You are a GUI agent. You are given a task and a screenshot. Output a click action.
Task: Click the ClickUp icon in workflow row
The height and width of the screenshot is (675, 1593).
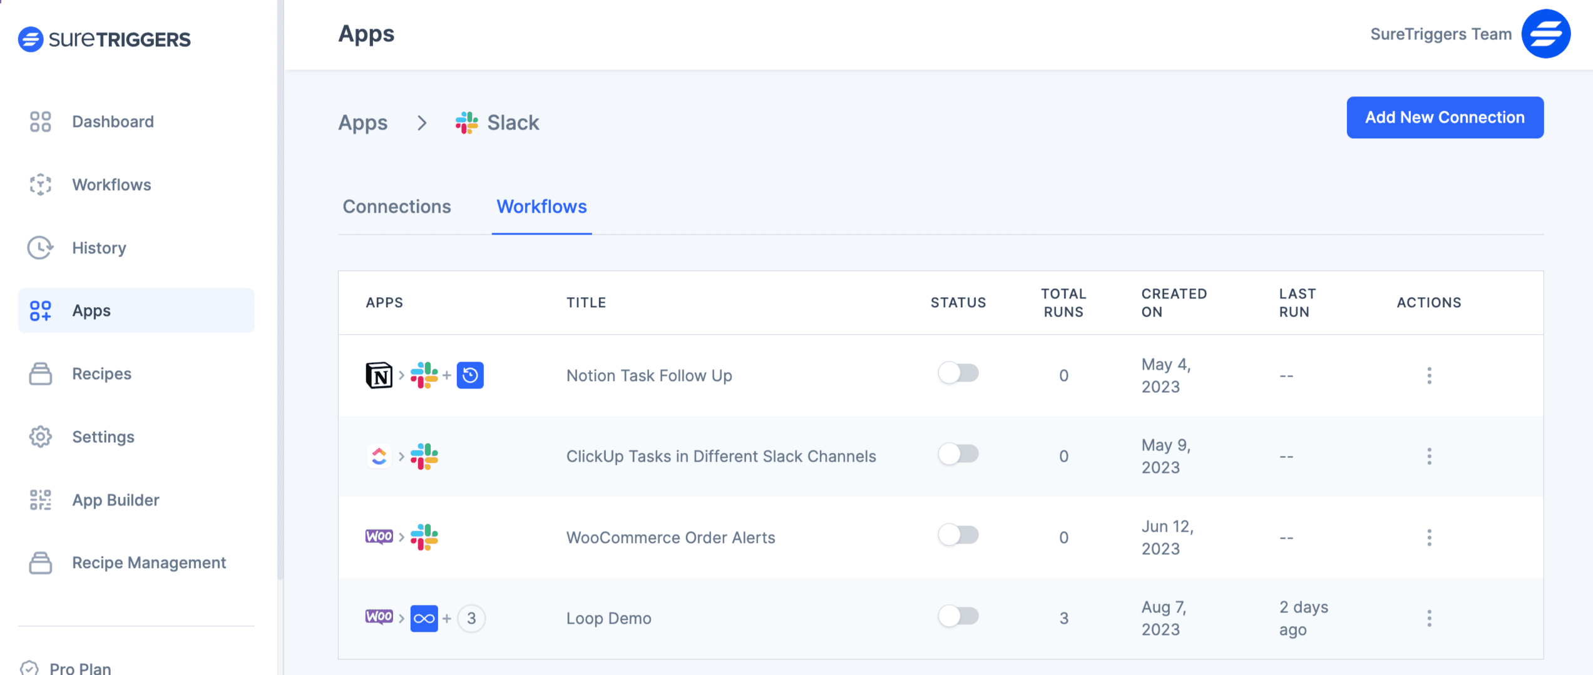pyautogui.click(x=379, y=456)
